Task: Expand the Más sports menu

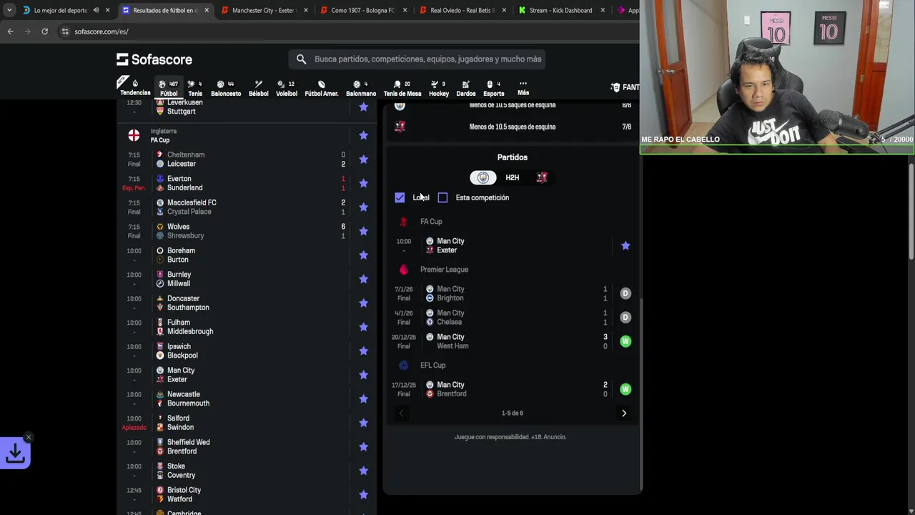Action: pyautogui.click(x=523, y=88)
